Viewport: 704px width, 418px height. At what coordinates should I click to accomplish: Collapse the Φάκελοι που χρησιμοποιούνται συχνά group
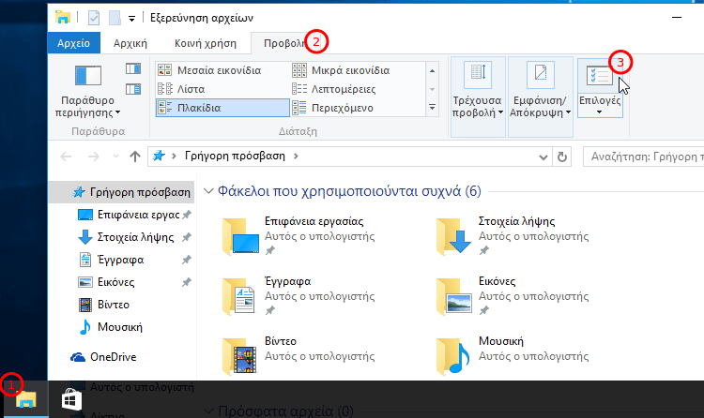point(208,191)
